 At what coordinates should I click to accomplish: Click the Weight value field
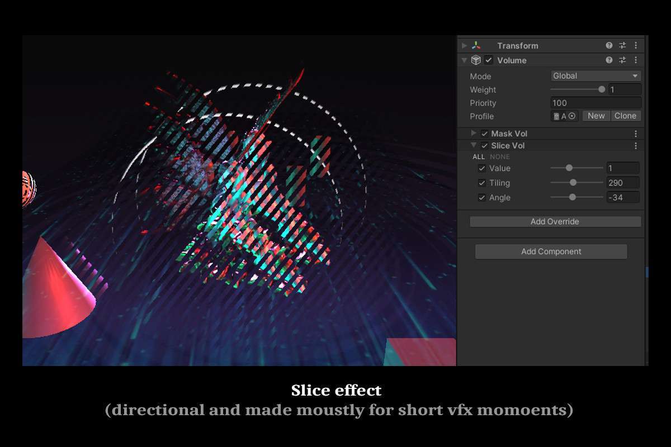coord(625,89)
